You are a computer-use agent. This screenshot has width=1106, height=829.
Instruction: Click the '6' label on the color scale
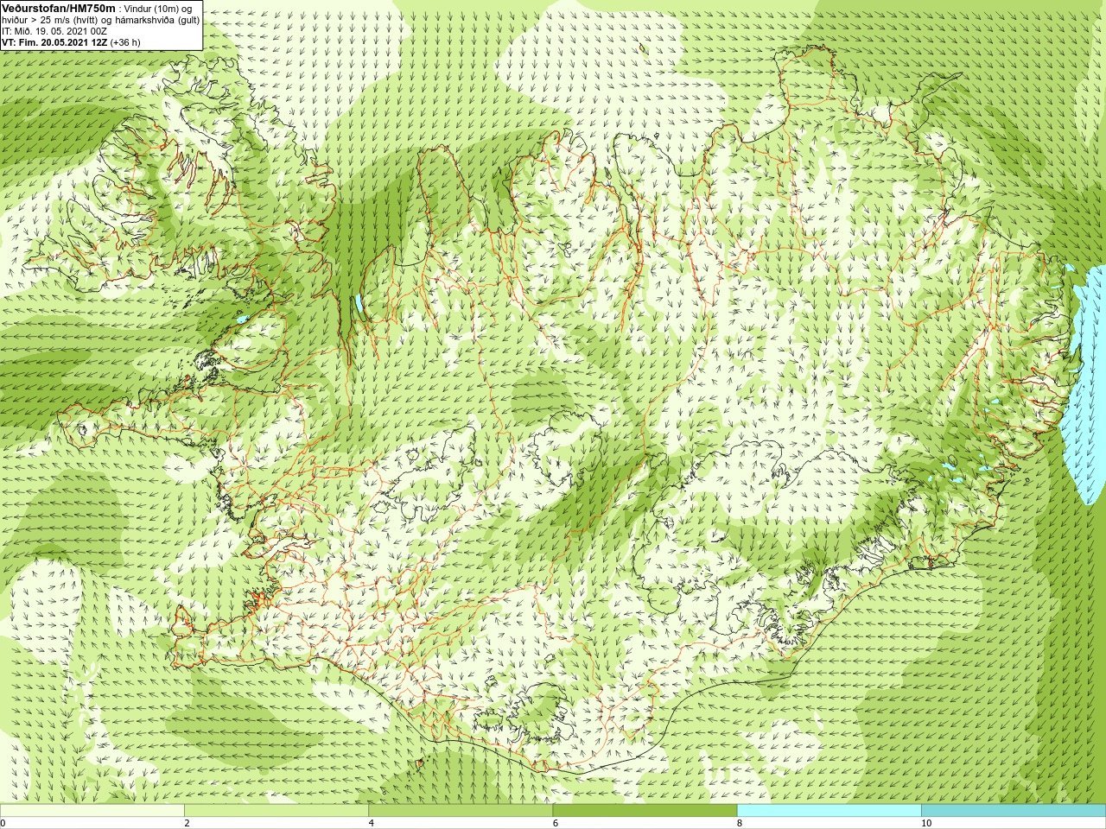click(x=555, y=823)
